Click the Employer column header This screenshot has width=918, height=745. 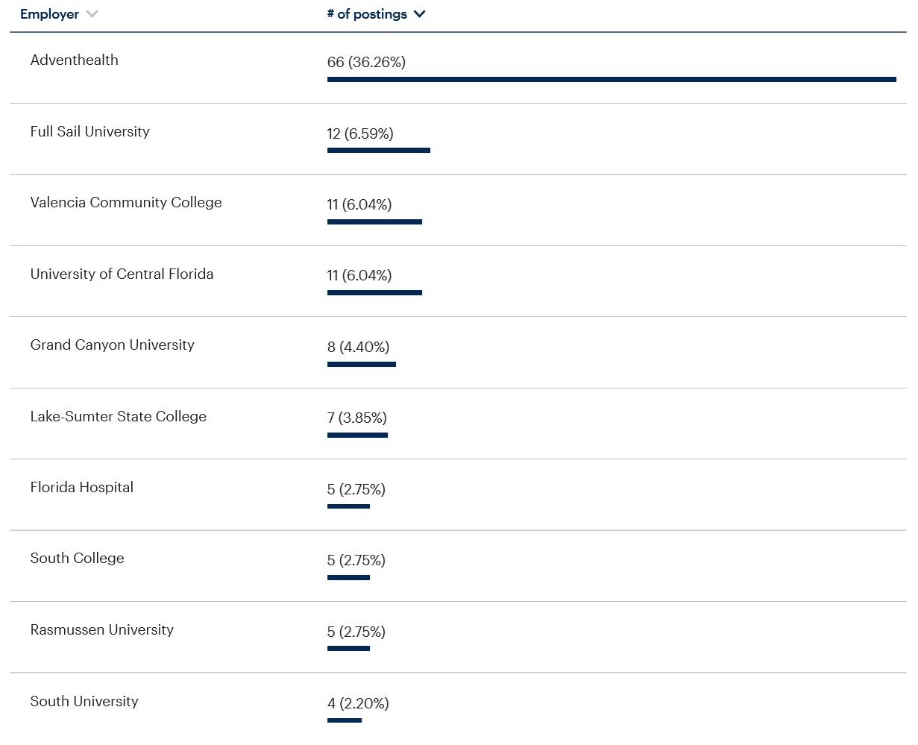coord(49,14)
